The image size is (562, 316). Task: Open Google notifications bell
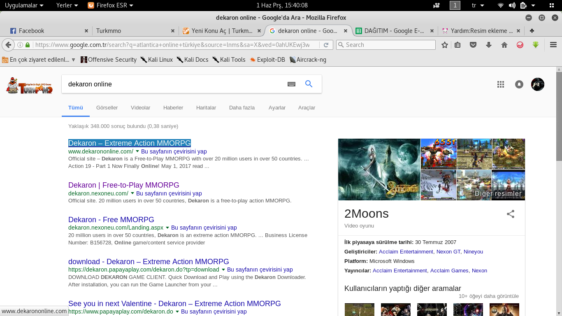tap(519, 84)
